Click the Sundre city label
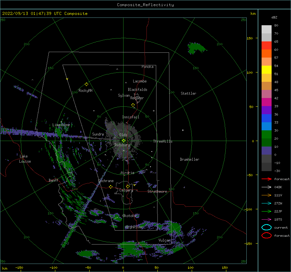This screenshot has width=291, height=272. click(98, 134)
